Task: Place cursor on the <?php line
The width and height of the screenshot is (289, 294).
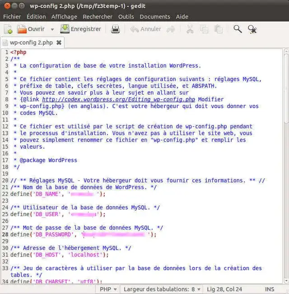Action: pyautogui.click(x=18, y=52)
